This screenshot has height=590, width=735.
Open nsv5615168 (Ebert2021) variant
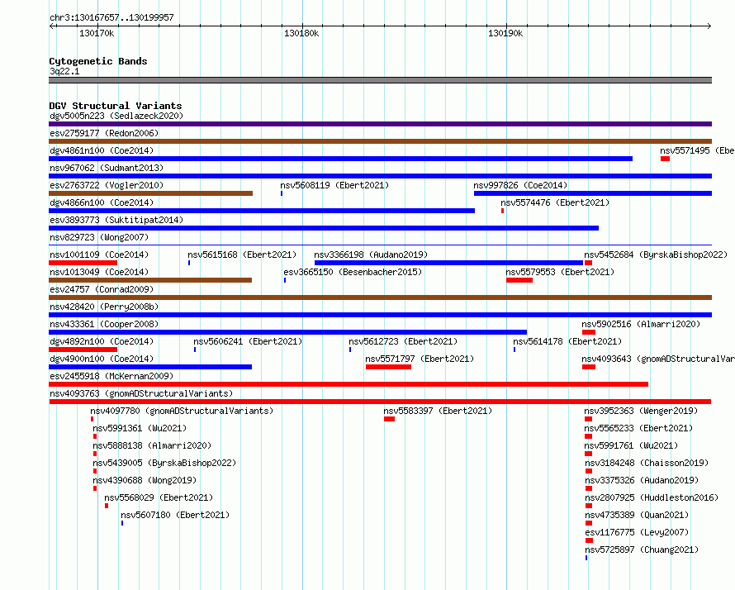242,255
